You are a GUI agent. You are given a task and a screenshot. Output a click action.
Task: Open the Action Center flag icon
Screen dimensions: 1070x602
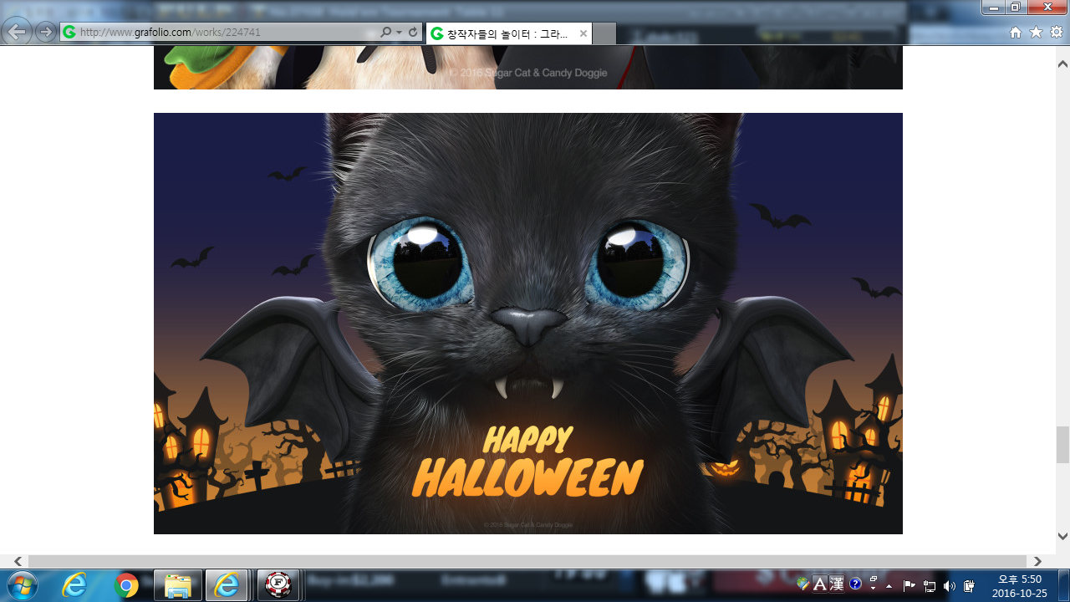909,586
